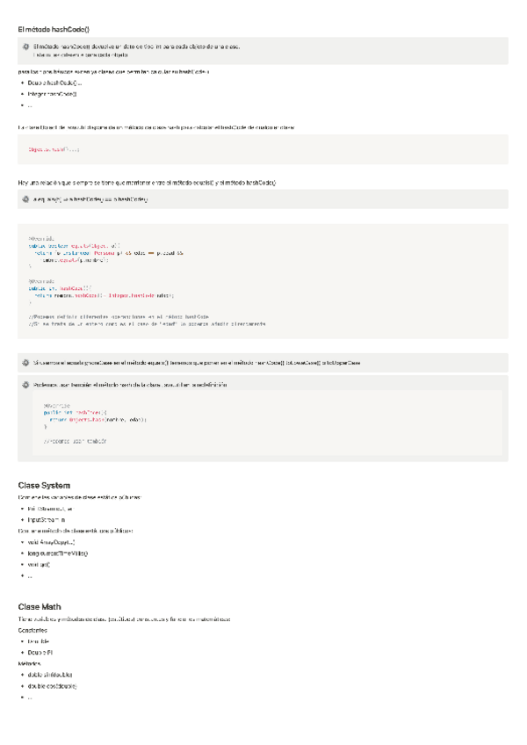
Task: Click the gear icon in the a.equals(b) callout
Action: (x=25, y=199)
